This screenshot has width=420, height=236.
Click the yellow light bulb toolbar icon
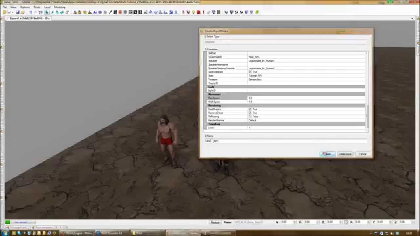click(193, 12)
